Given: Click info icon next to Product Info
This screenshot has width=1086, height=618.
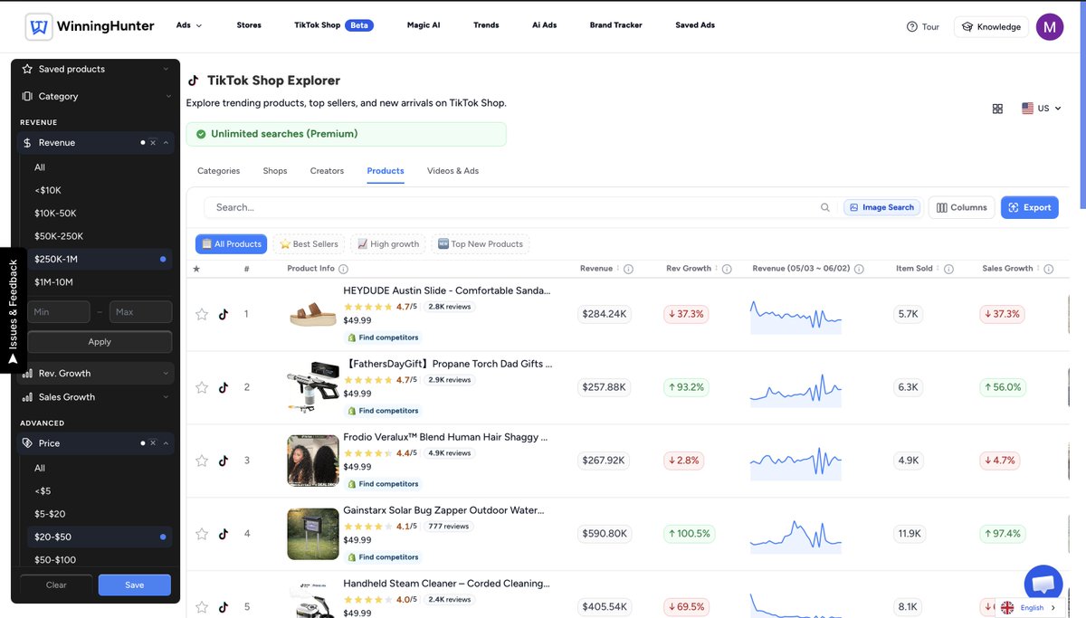Looking at the screenshot, I should click(343, 269).
